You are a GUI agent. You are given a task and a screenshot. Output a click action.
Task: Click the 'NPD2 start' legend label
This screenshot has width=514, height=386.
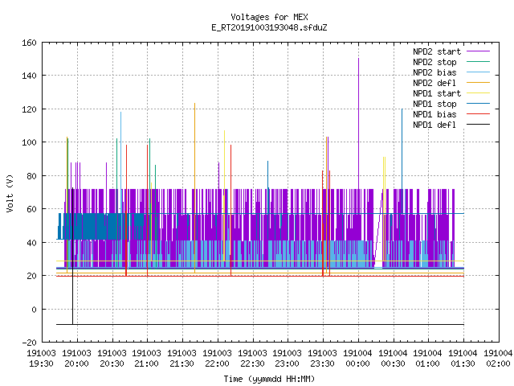coord(437,51)
